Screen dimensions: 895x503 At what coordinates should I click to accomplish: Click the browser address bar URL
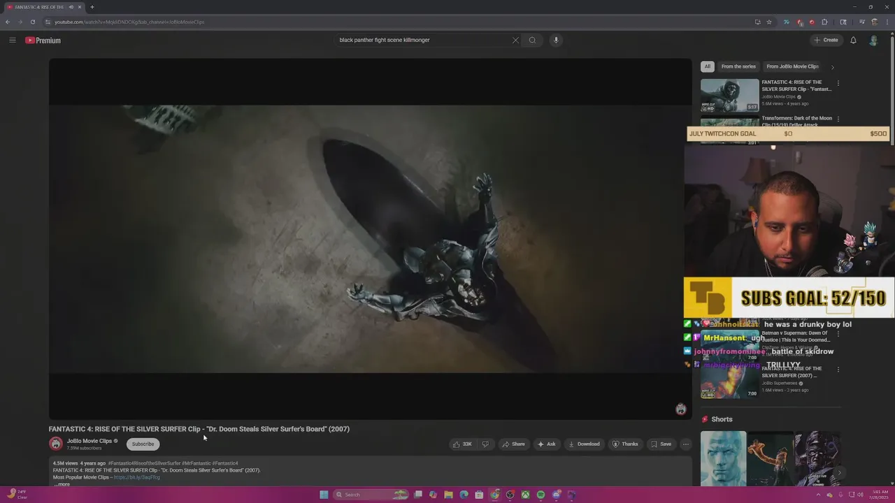(129, 22)
